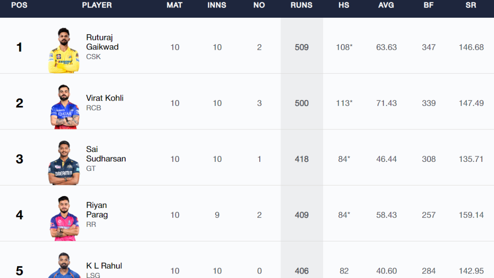Sort table by SR column header
This screenshot has width=494, height=278.
point(471,5)
